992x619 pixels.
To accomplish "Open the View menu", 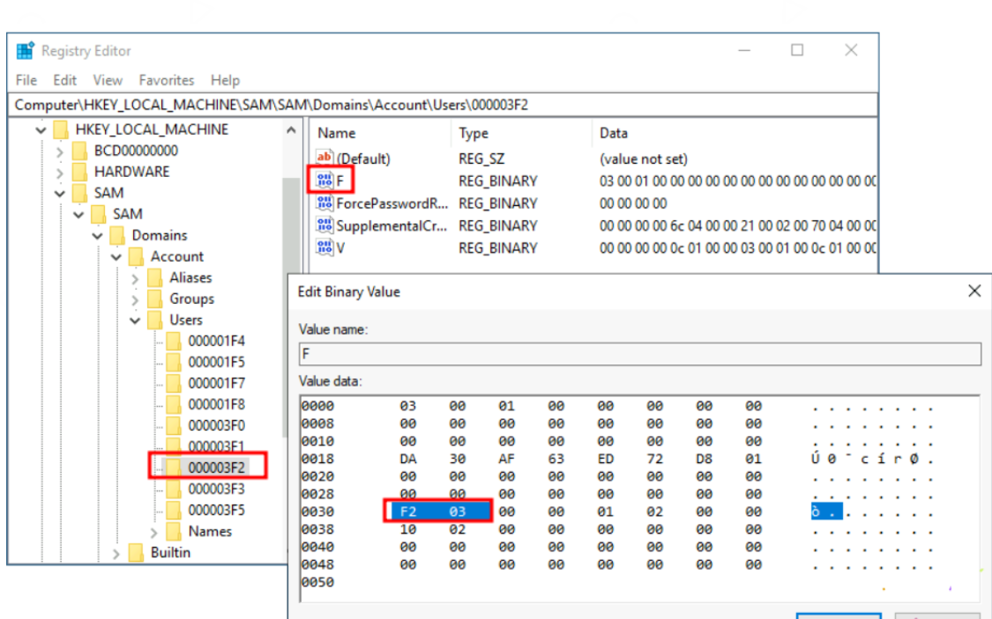I will click(x=108, y=80).
